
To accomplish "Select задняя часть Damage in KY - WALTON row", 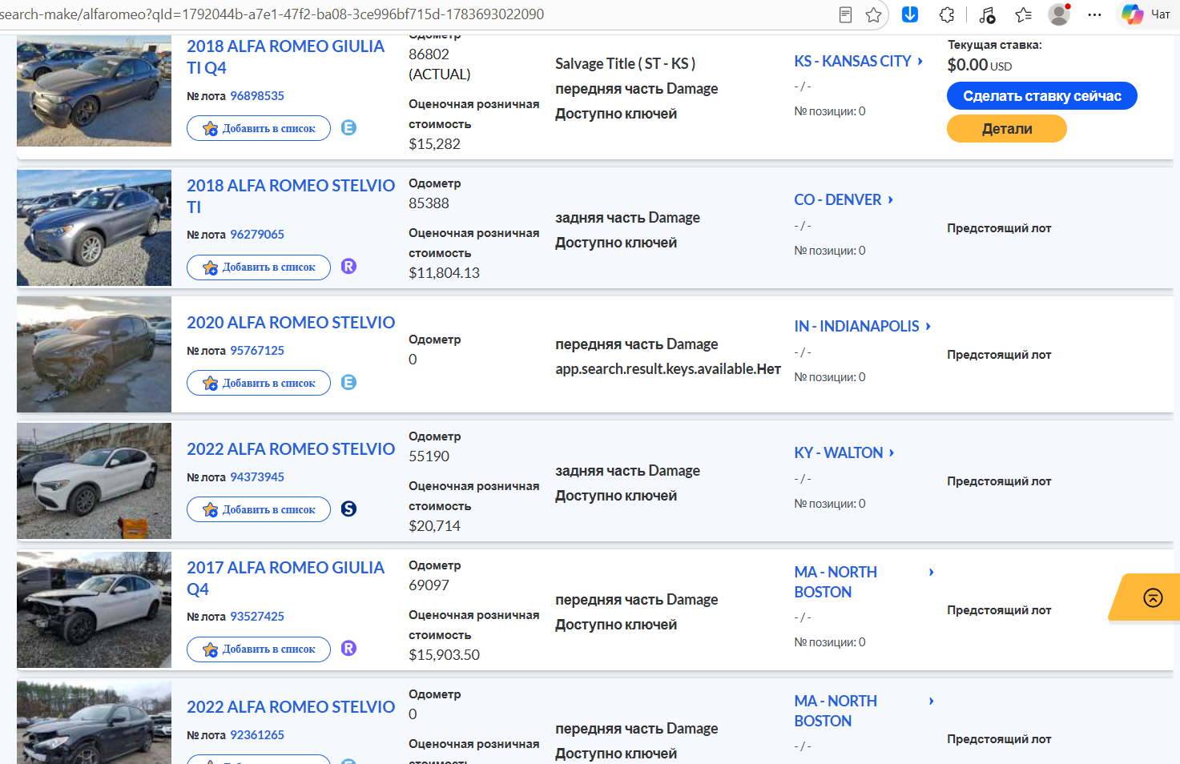I will pos(627,471).
